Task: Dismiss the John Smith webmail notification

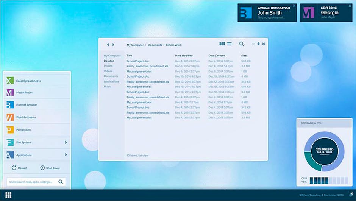Action: [x=294, y=6]
